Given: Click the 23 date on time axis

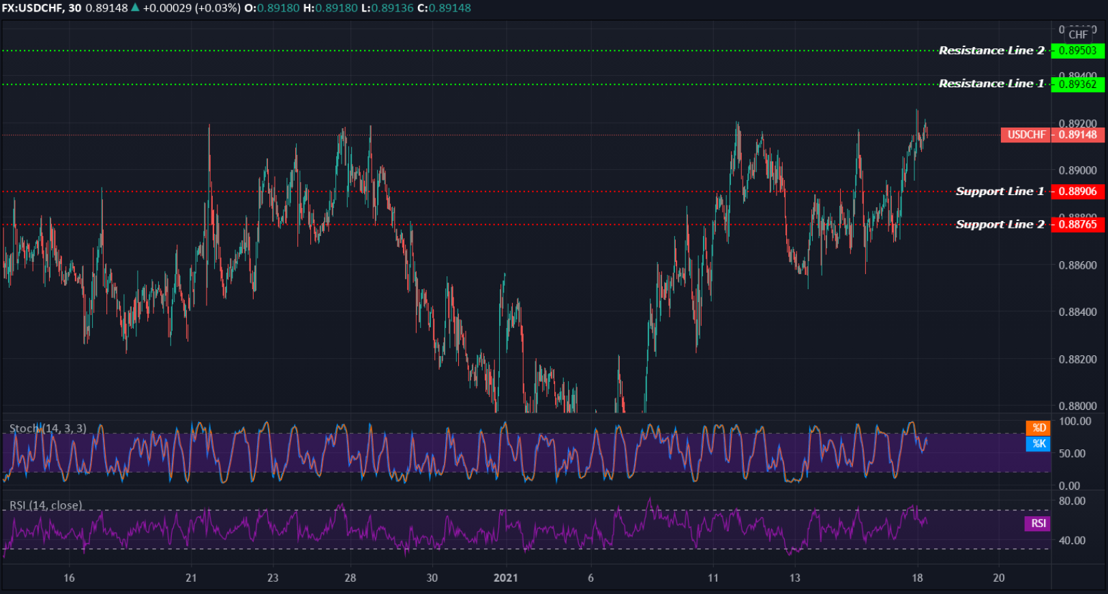Looking at the screenshot, I should (273, 578).
